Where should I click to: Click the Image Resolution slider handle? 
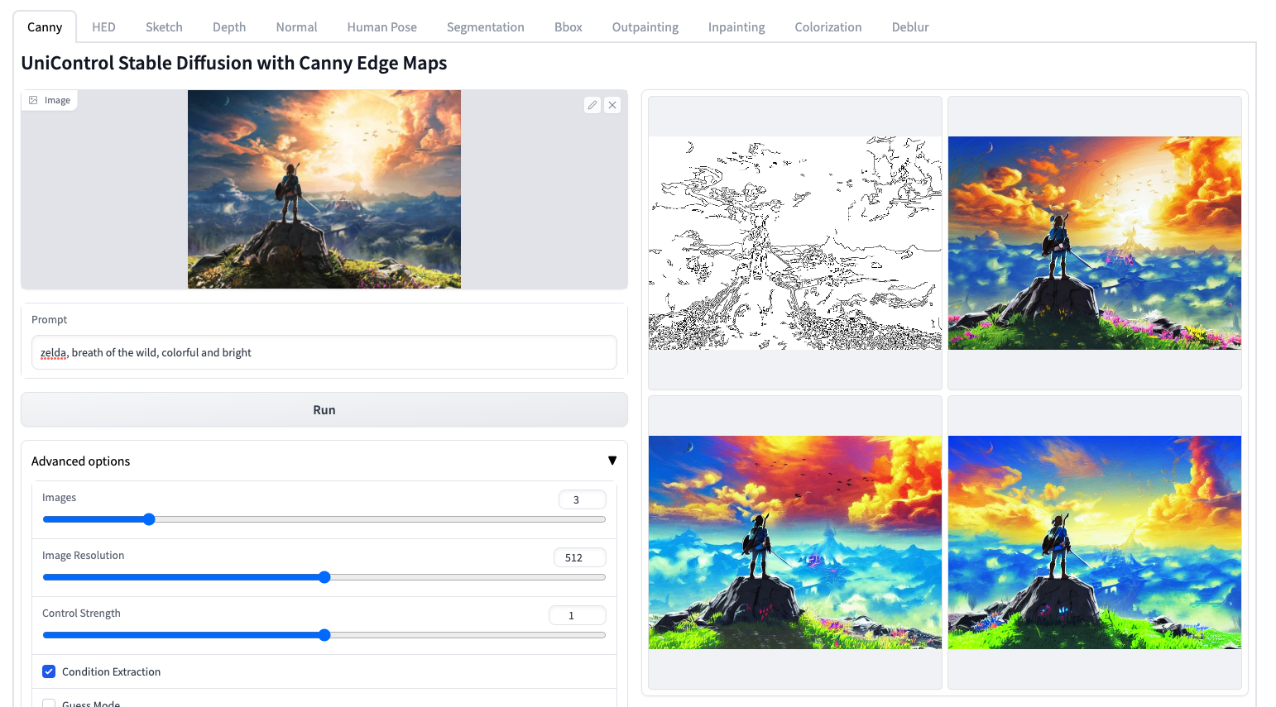(324, 577)
